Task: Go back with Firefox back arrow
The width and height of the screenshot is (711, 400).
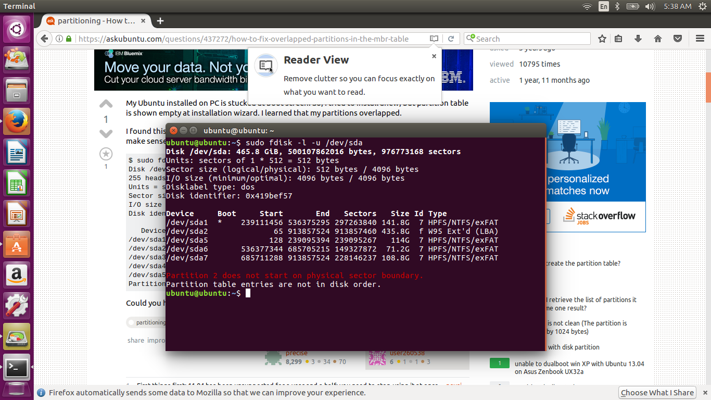Action: [x=44, y=39]
